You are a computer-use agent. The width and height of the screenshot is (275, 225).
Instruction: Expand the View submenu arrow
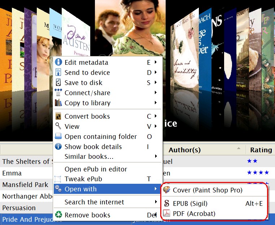pyautogui.click(x=156, y=126)
